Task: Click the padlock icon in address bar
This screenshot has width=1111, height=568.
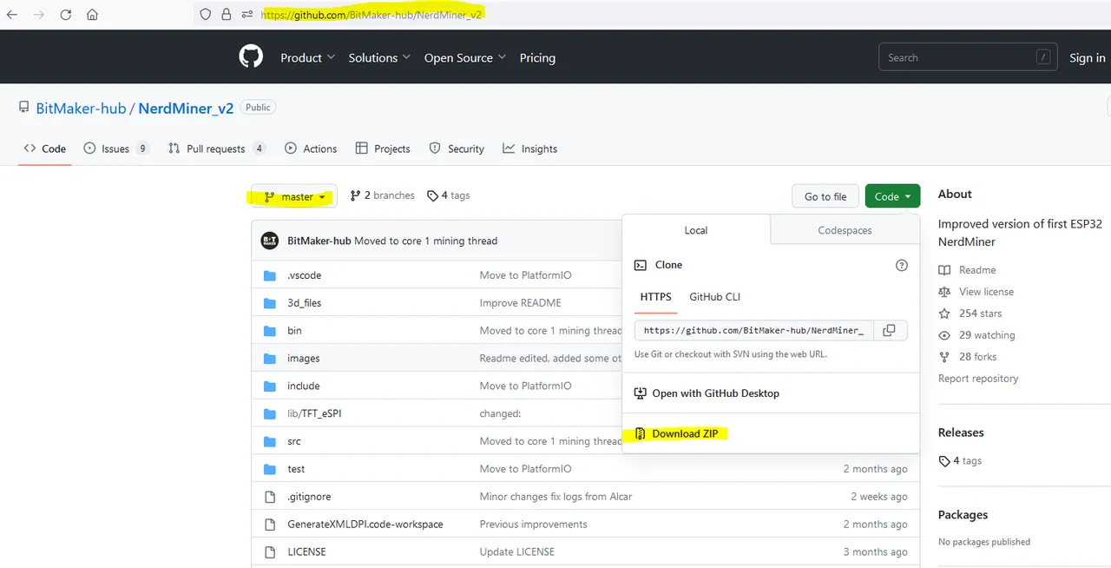Action: pyautogui.click(x=227, y=14)
